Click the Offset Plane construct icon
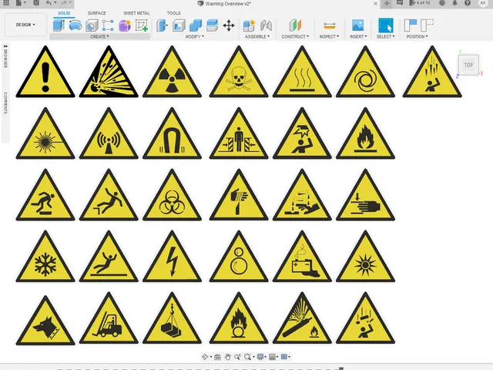Image resolution: width=493 pixels, height=370 pixels. pyautogui.click(x=295, y=25)
